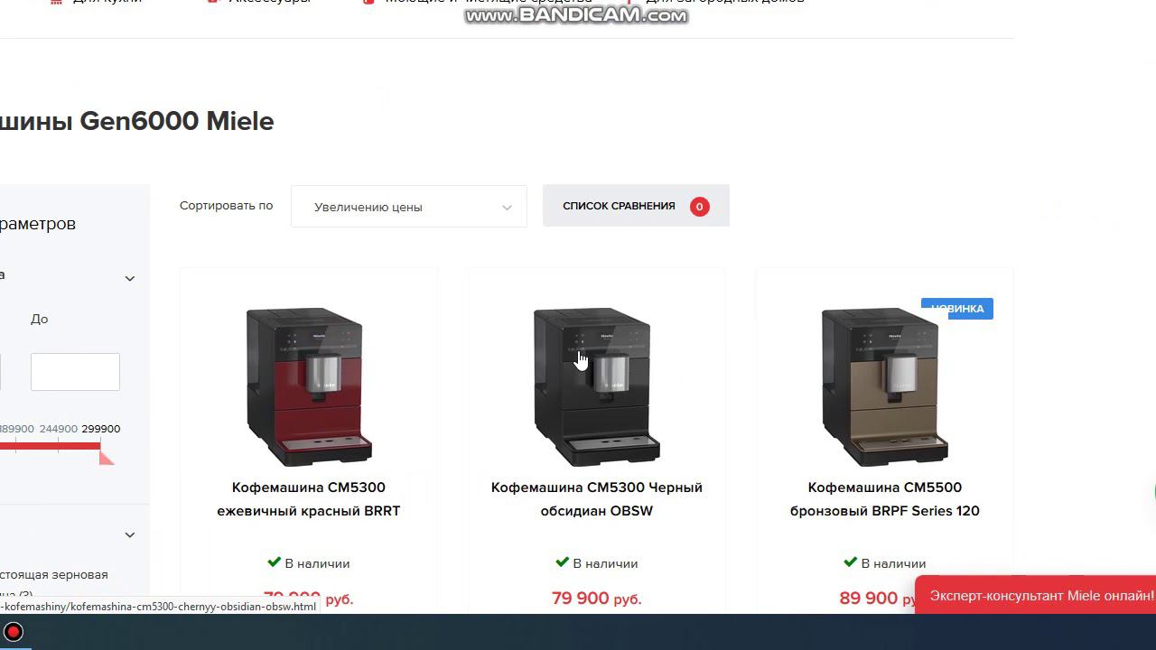
Task: Expand the lower filter section chevron
Action: click(x=130, y=534)
